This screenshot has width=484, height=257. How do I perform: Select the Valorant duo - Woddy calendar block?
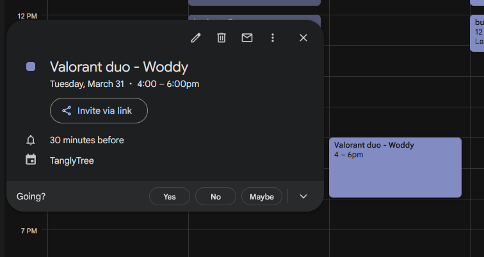(x=395, y=167)
